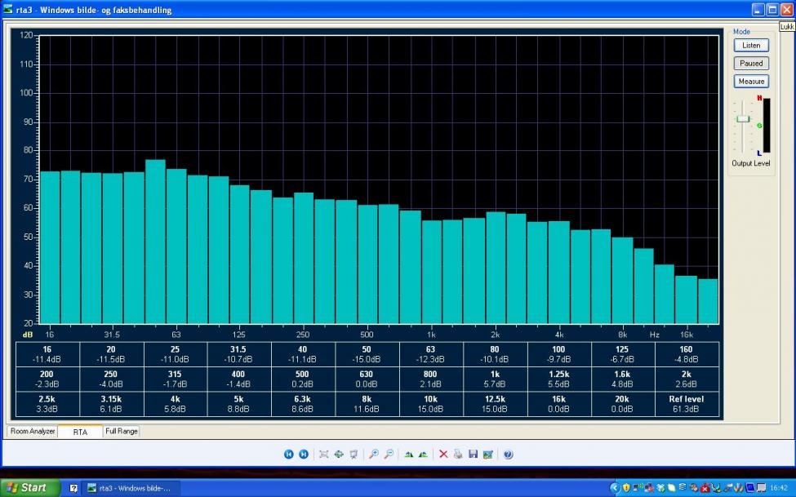Click the zoom in magnifier icon
The height and width of the screenshot is (497, 796).
tap(373, 454)
